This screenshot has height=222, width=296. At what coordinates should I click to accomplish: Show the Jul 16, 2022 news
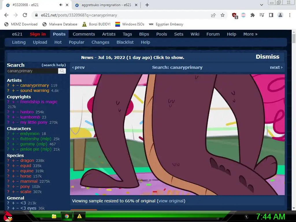[x=132, y=58]
